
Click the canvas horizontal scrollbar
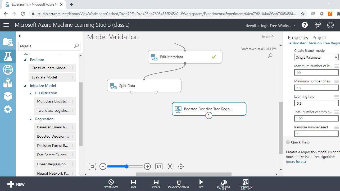tap(184, 174)
